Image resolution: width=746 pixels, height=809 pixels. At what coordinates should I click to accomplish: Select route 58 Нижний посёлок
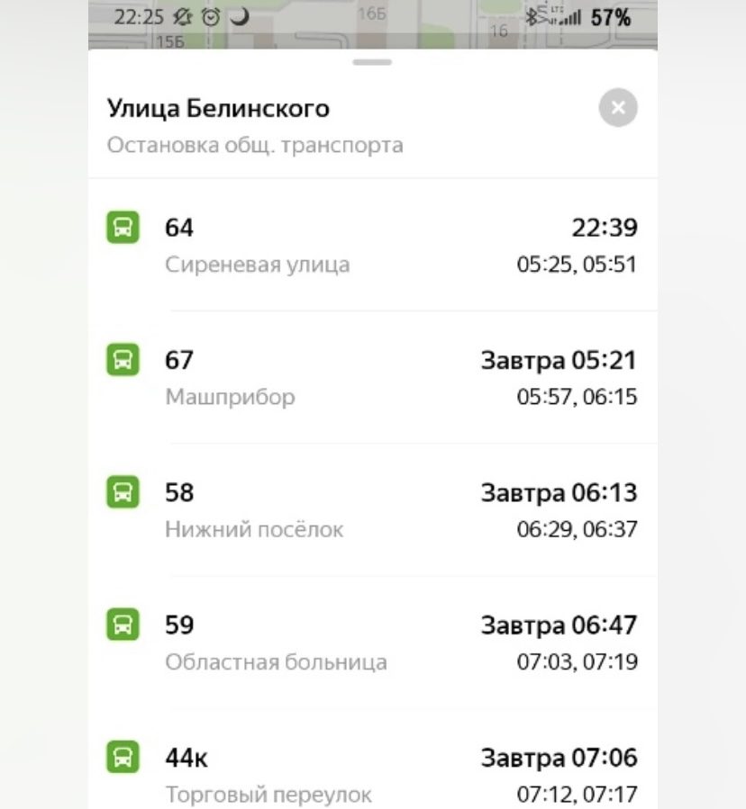point(372,509)
